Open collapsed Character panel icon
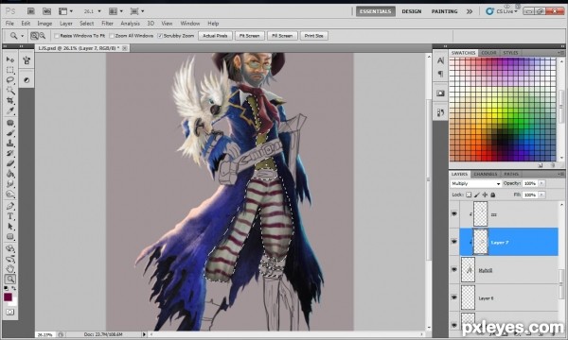 click(x=440, y=60)
